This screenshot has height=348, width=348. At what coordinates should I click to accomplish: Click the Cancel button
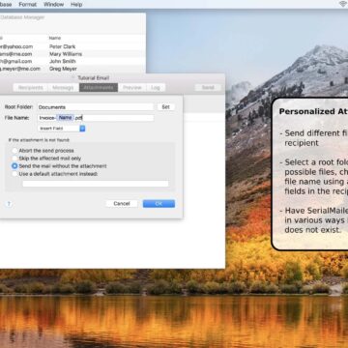pyautogui.click(x=122, y=204)
